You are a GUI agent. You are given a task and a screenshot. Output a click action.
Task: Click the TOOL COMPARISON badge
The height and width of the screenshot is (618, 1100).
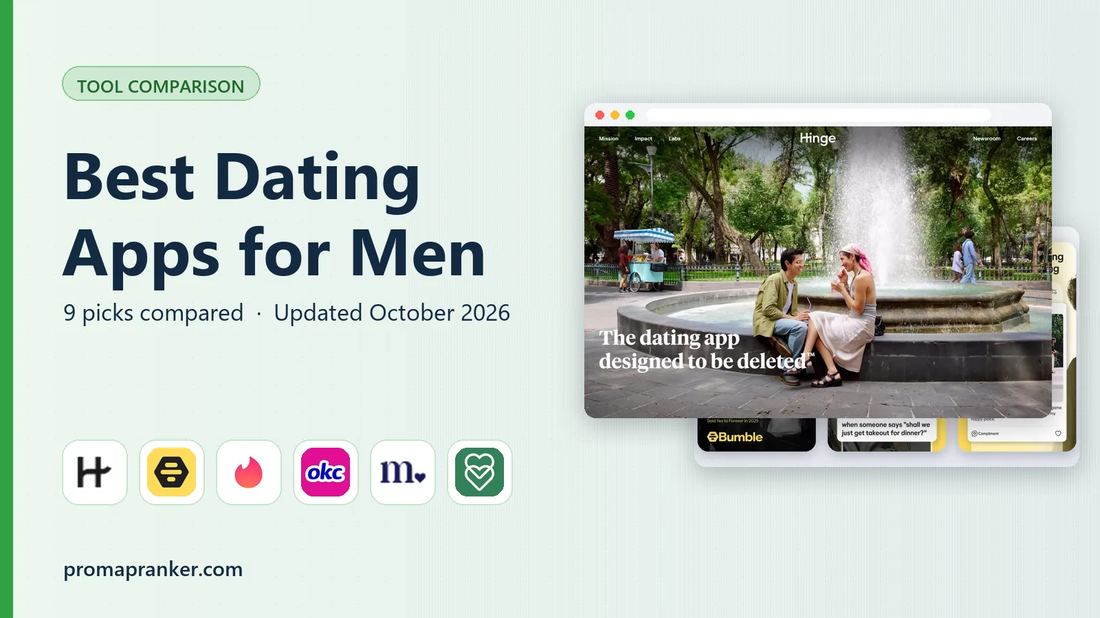[161, 84]
